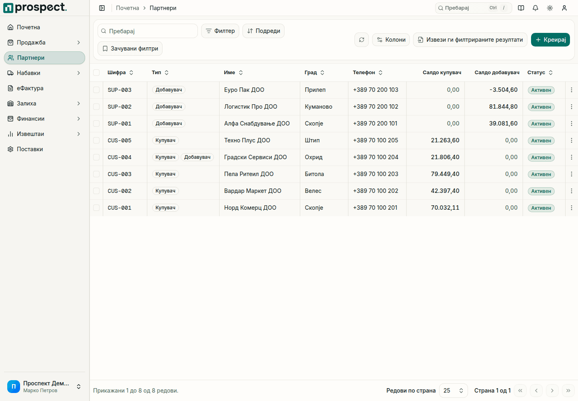The width and height of the screenshot is (578, 401).
Task: Sort by the Статус column
Action: 540,73
